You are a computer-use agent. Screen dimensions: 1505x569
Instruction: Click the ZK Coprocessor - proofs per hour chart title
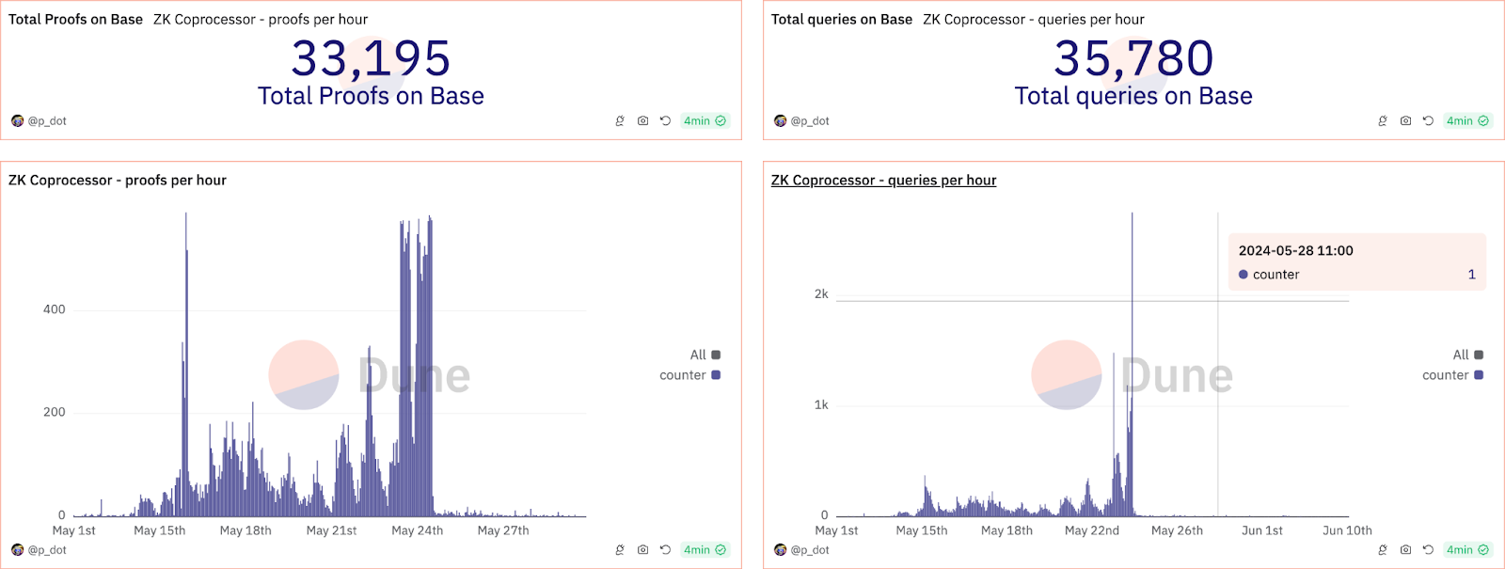coord(118,181)
